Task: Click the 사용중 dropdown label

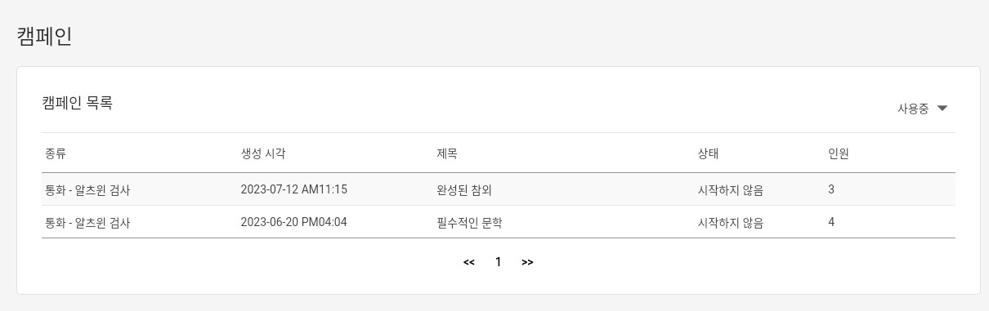Action: click(x=913, y=109)
